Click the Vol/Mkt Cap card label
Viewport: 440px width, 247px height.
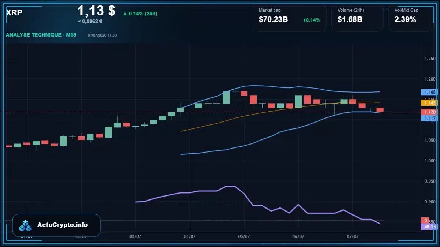point(406,10)
